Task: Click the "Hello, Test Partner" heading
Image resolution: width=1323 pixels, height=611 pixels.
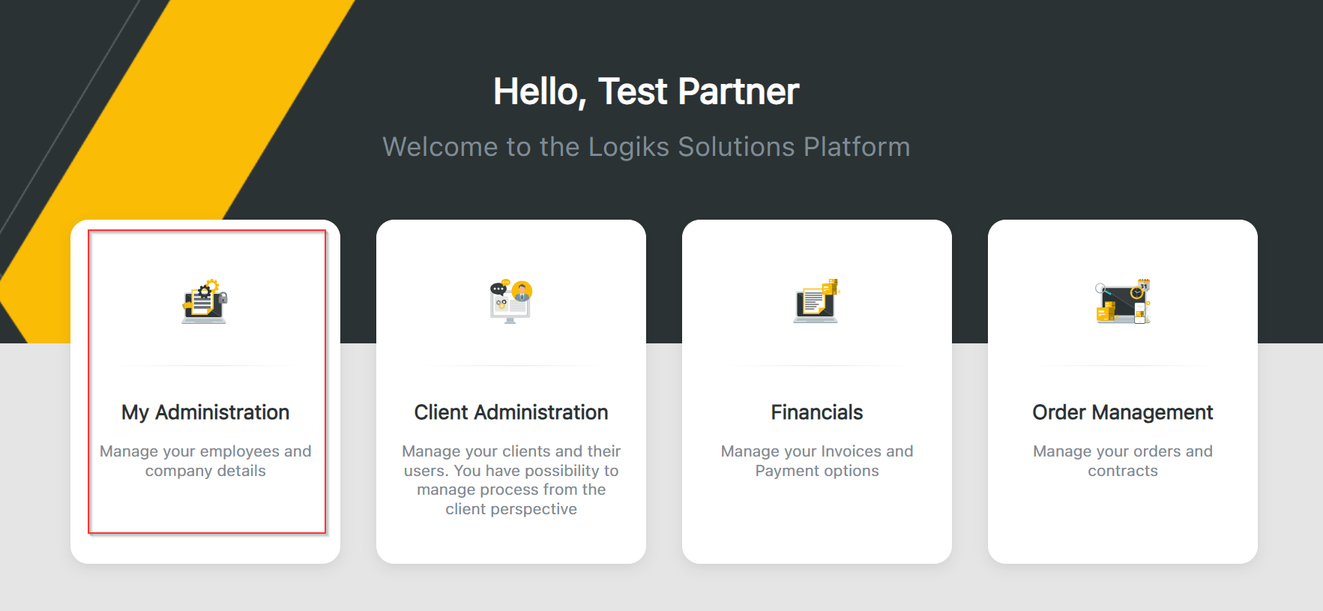Action: click(646, 91)
